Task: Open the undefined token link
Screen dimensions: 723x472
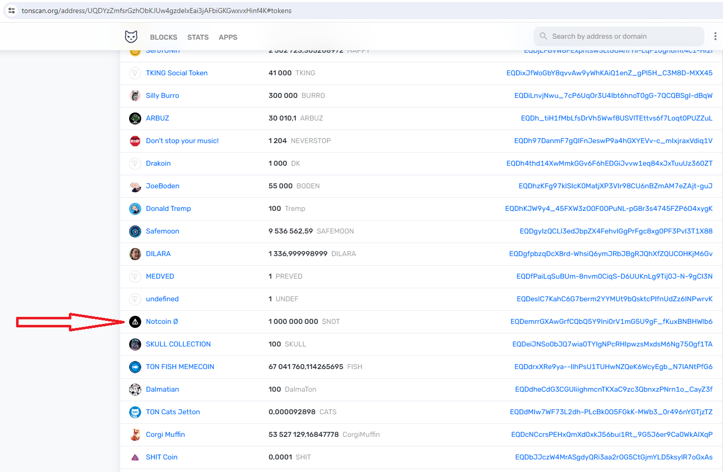Action: [x=162, y=299]
